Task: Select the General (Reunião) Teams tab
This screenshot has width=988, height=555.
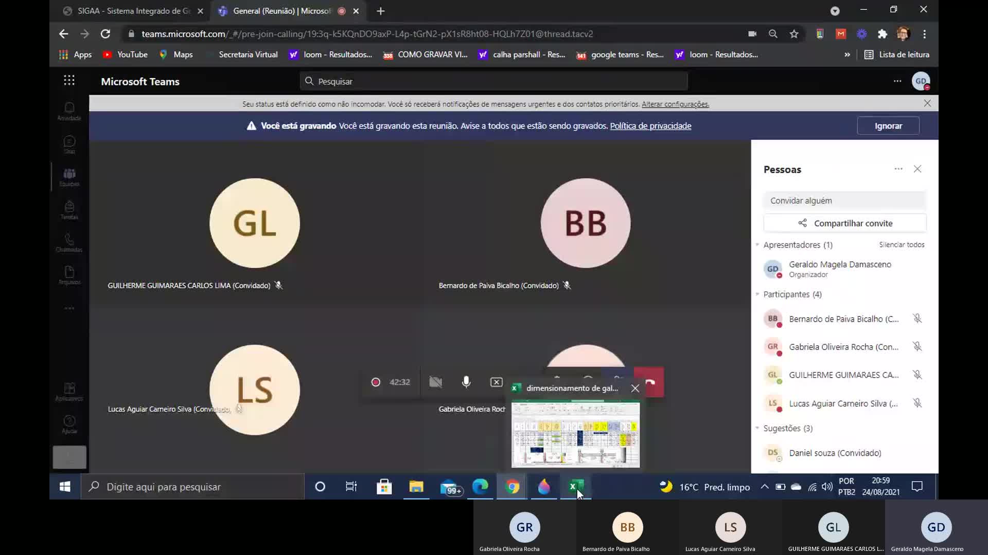Action: pos(282,11)
